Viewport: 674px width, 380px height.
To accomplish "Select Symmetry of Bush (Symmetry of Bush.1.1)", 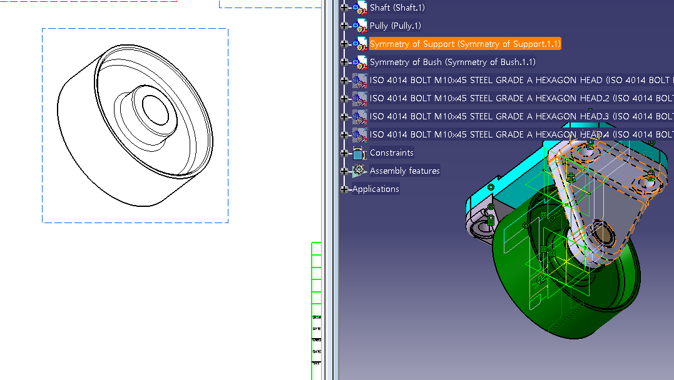I will click(452, 62).
